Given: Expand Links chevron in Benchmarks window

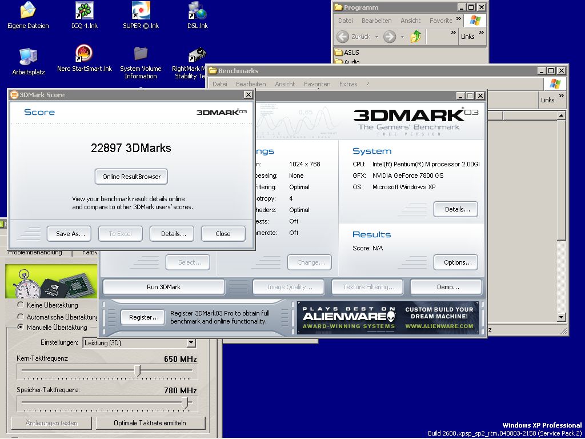Looking at the screenshot, I should (x=562, y=96).
